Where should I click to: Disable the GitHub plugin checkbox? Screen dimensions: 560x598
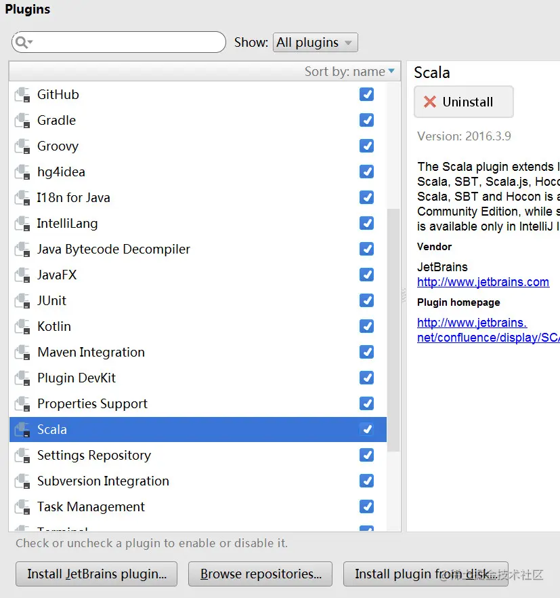click(x=366, y=94)
